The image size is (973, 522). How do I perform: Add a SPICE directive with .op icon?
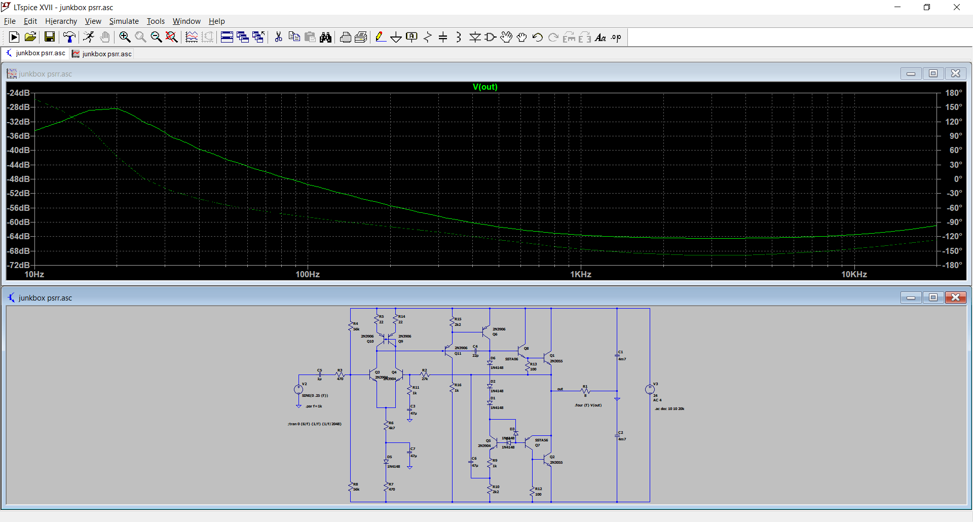pos(616,37)
